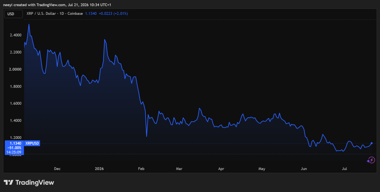Click the 14:25:09 bar countdown timer
This screenshot has height=192, width=380.
coord(14,152)
